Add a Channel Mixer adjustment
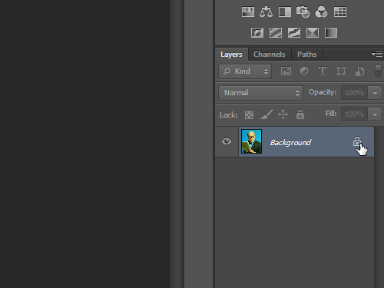The image size is (384, 288). click(x=321, y=12)
